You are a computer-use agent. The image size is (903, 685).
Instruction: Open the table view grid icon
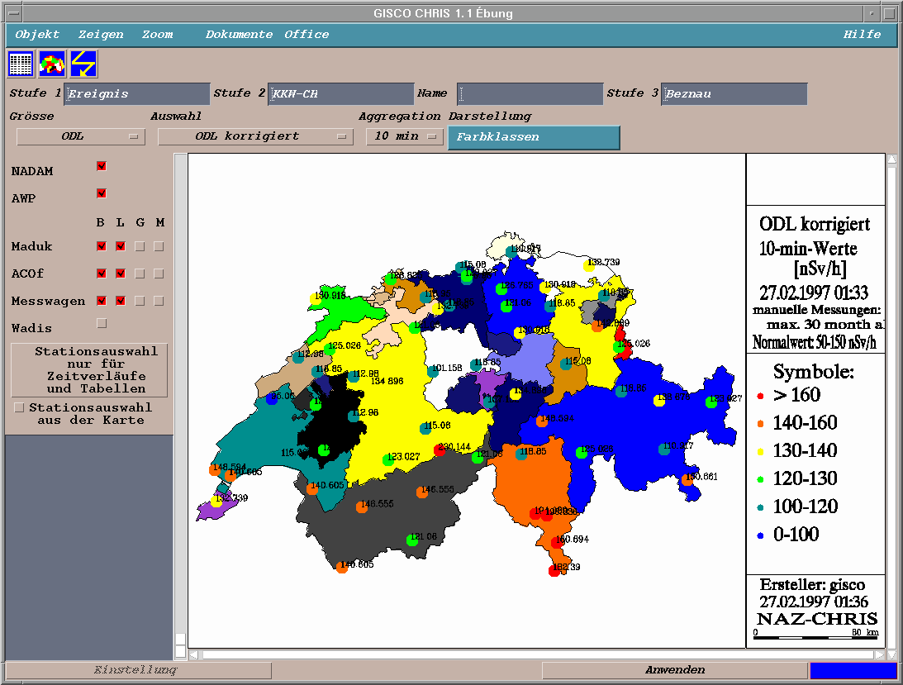click(21, 64)
